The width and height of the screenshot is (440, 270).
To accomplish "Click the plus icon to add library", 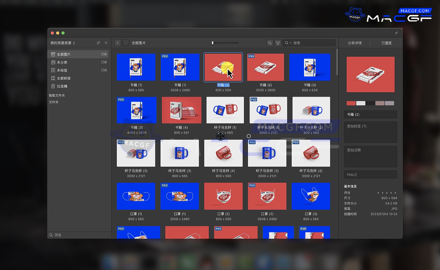I will click(x=106, y=43).
